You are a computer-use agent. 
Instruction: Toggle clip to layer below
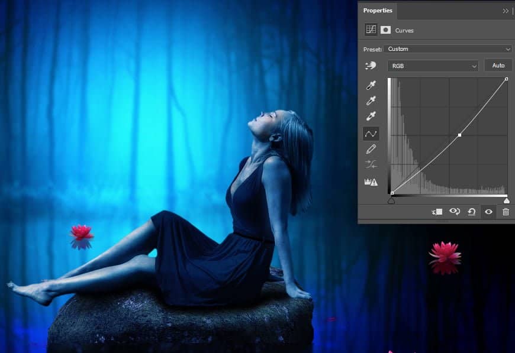[437, 212]
